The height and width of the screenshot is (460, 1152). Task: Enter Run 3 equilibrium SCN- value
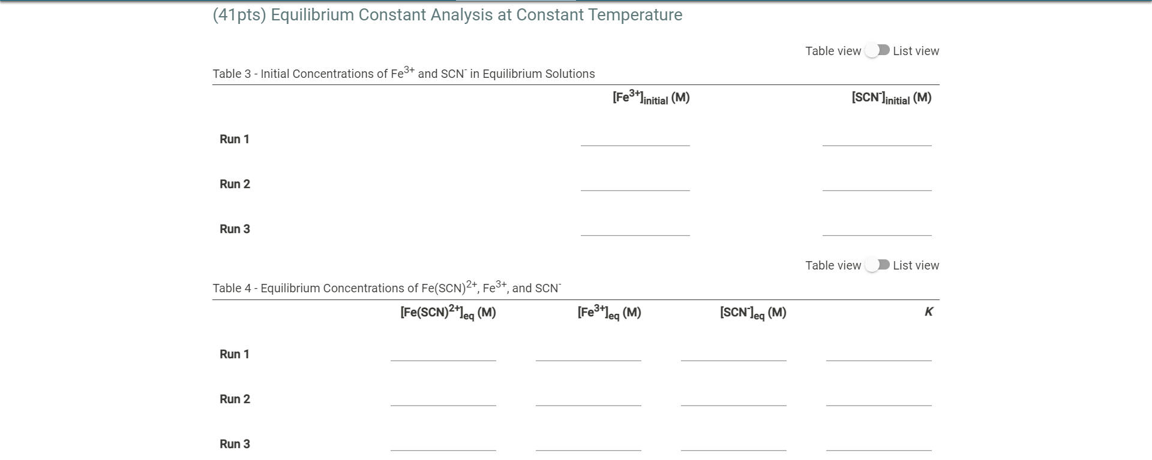[733, 446]
